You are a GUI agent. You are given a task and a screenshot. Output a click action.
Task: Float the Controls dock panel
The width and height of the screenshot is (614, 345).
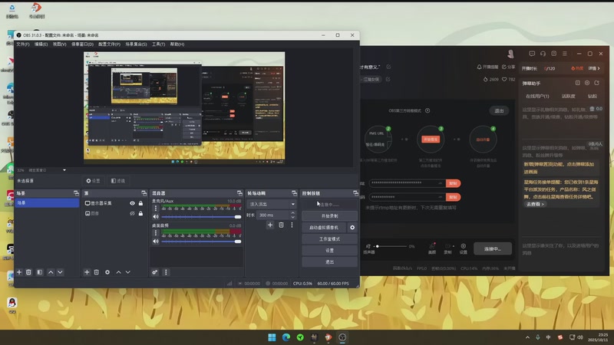(355, 193)
